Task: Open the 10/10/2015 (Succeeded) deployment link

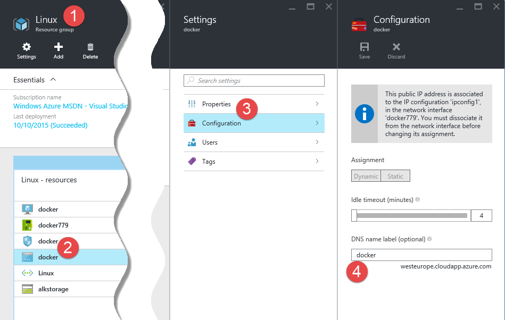Action: point(50,125)
